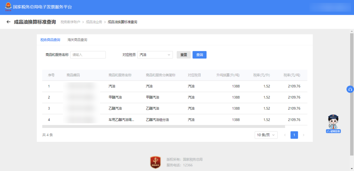Expand the 对应税目 dropdown showing 汽油
Image resolution: width=354 pixels, height=171 pixels.
coord(155,55)
